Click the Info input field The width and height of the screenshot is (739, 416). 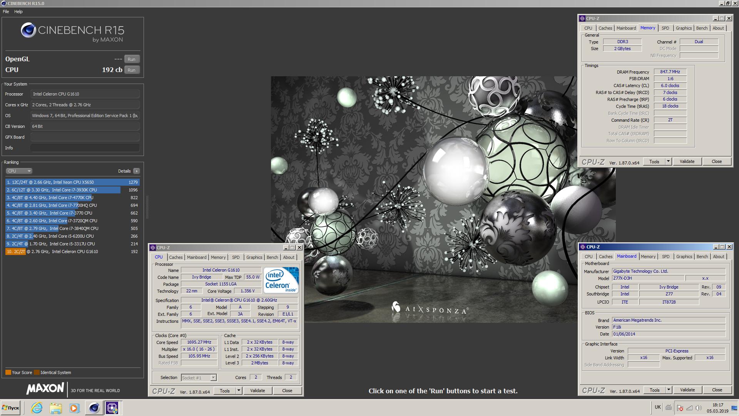tap(85, 148)
